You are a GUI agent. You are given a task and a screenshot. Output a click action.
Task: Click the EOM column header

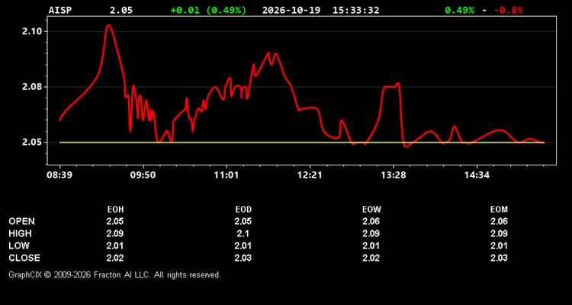tap(499, 210)
